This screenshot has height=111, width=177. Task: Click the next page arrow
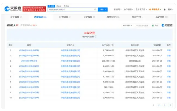(171, 105)
